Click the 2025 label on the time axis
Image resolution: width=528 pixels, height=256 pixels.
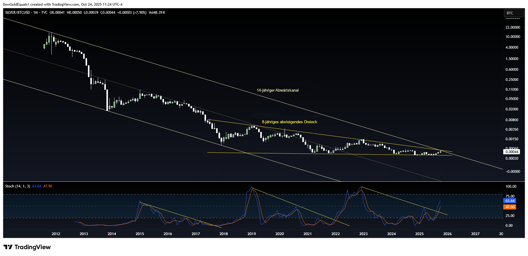(419, 234)
